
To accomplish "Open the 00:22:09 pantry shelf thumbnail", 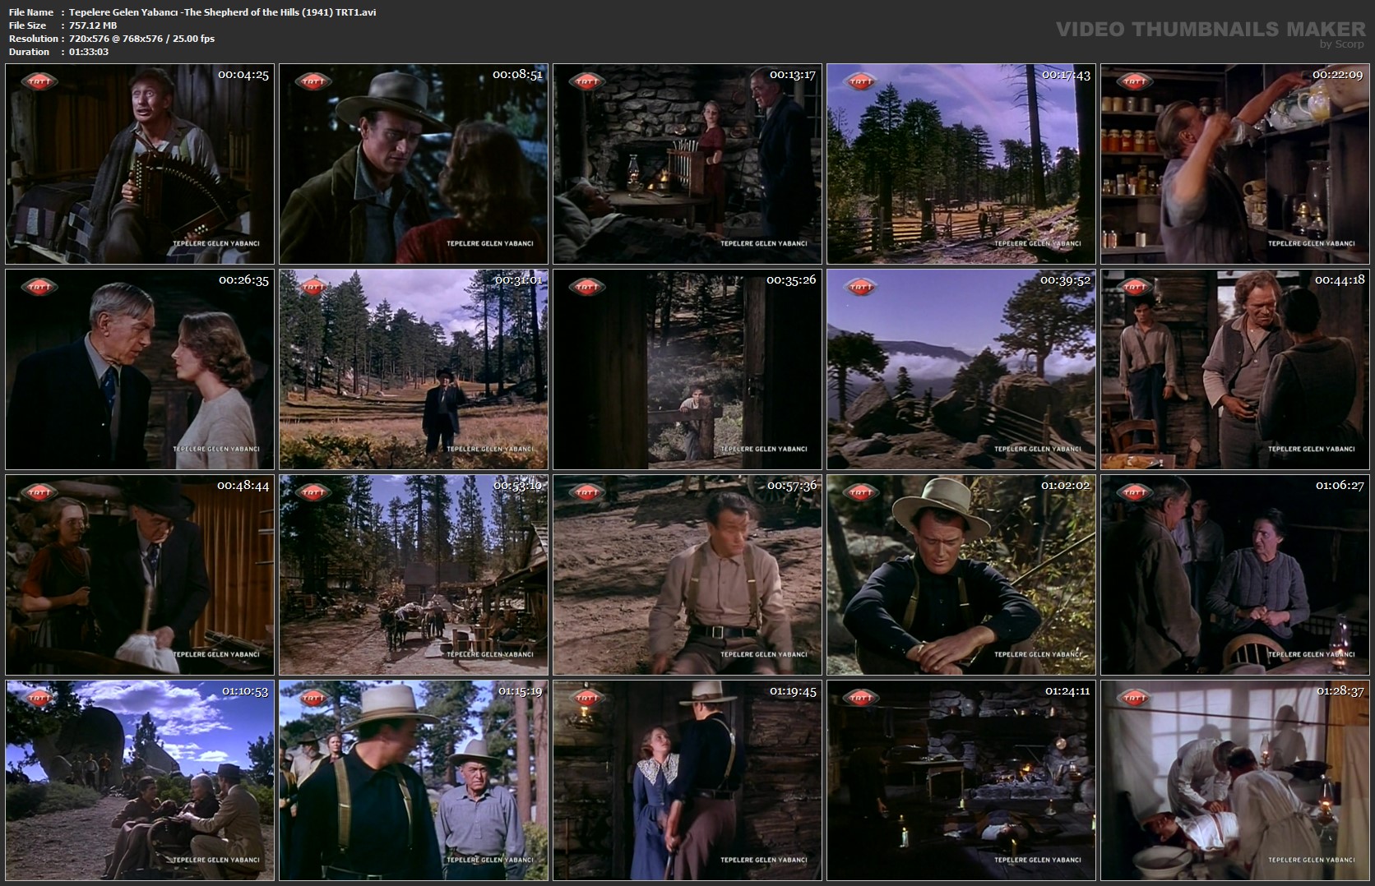I will [1234, 164].
